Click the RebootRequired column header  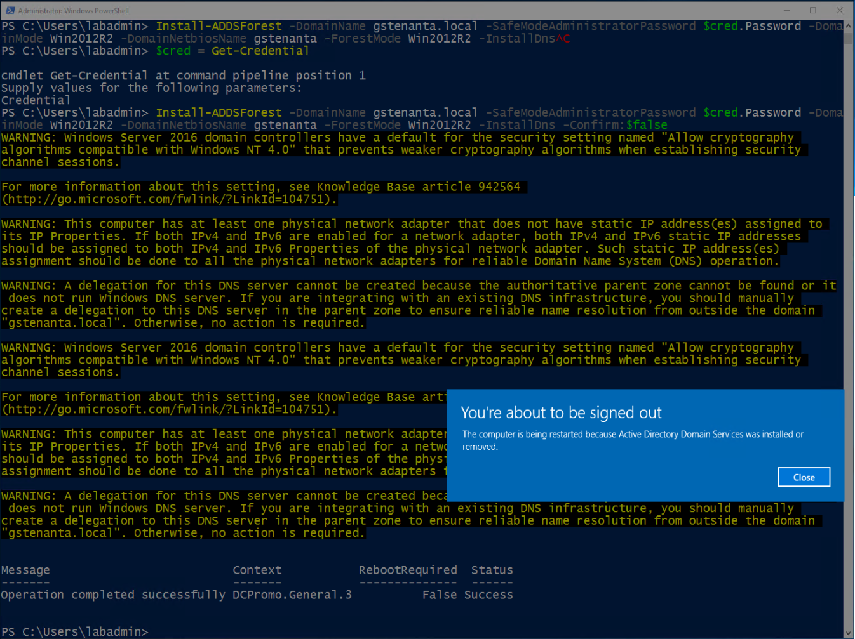click(x=407, y=570)
